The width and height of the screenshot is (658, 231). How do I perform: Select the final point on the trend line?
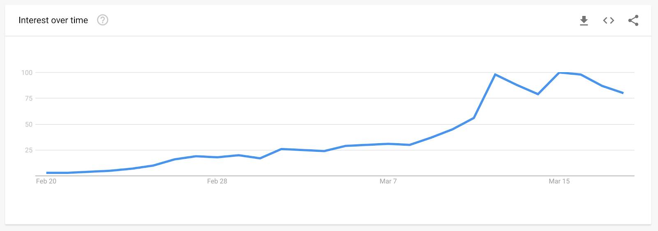pyautogui.click(x=623, y=93)
